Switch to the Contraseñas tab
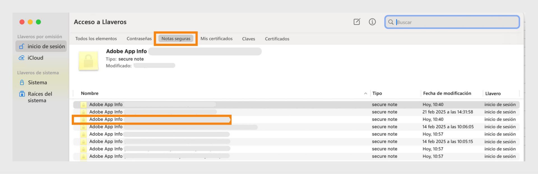Viewport: 538px width, 174px height. coord(139,39)
